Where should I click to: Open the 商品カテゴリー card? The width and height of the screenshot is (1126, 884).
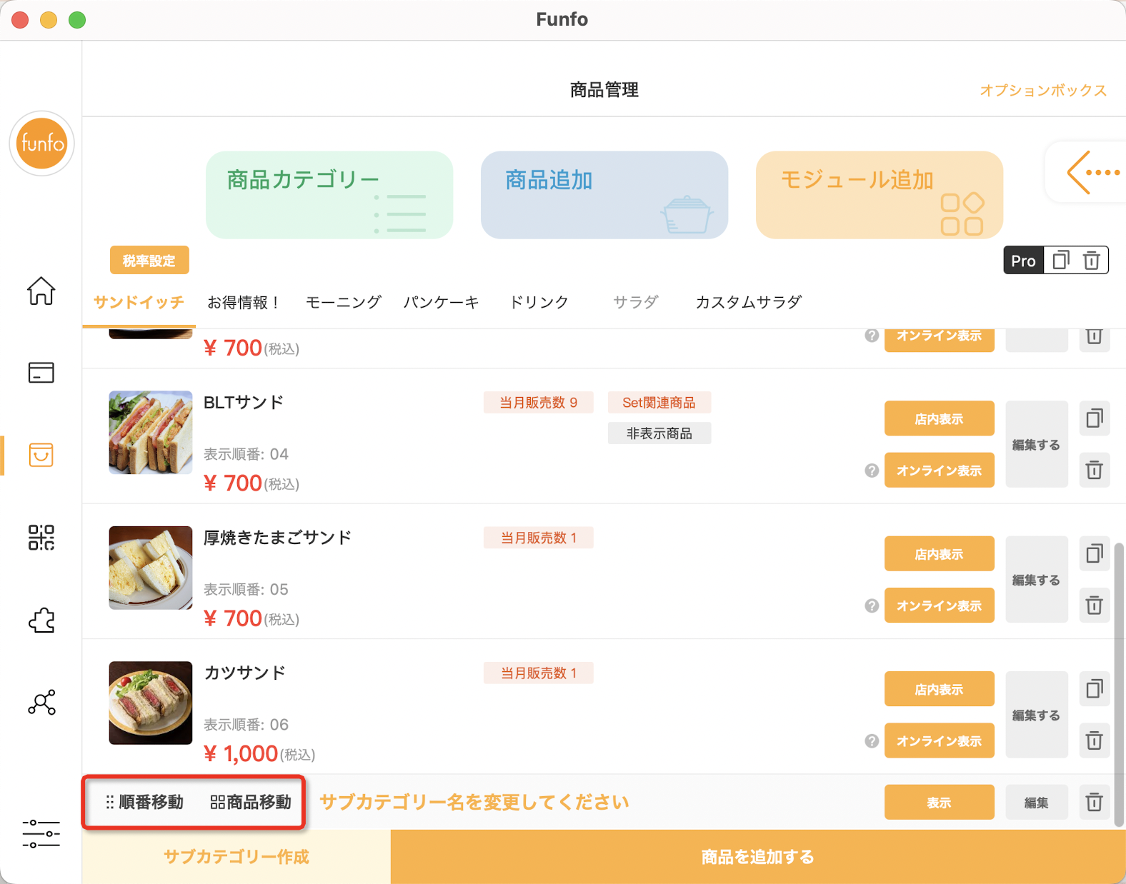click(329, 195)
